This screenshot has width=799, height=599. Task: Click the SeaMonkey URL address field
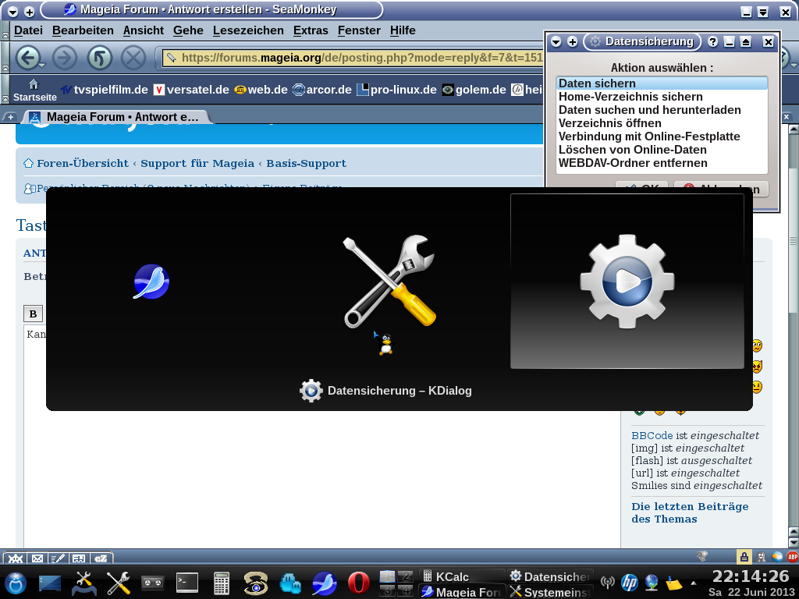[352, 58]
